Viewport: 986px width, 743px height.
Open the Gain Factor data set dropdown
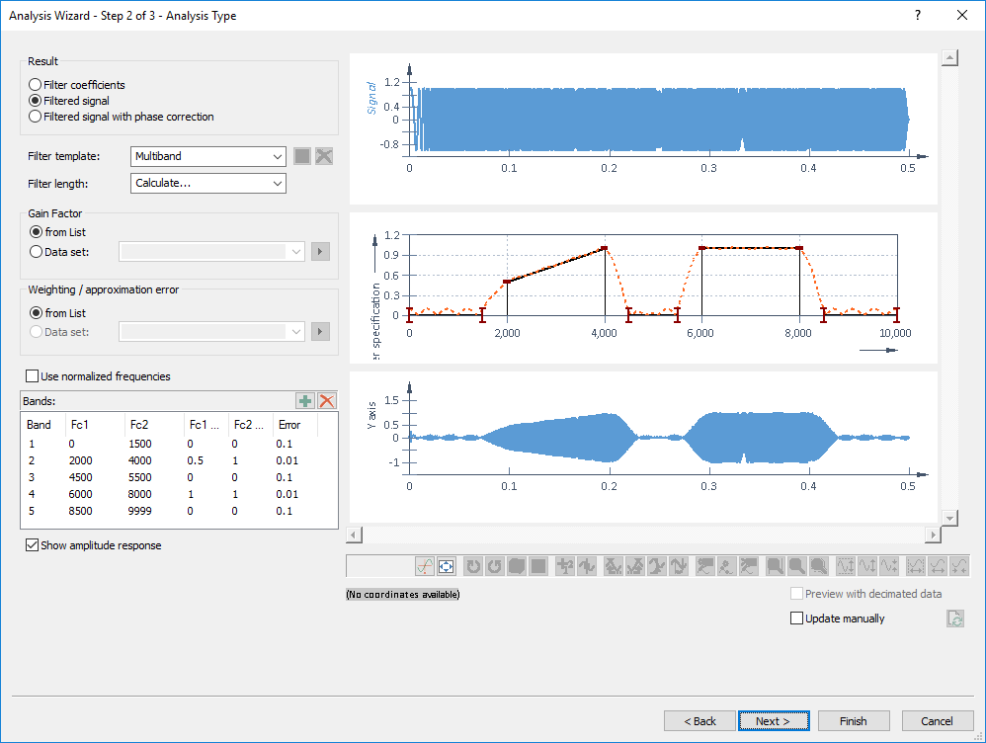(x=211, y=252)
